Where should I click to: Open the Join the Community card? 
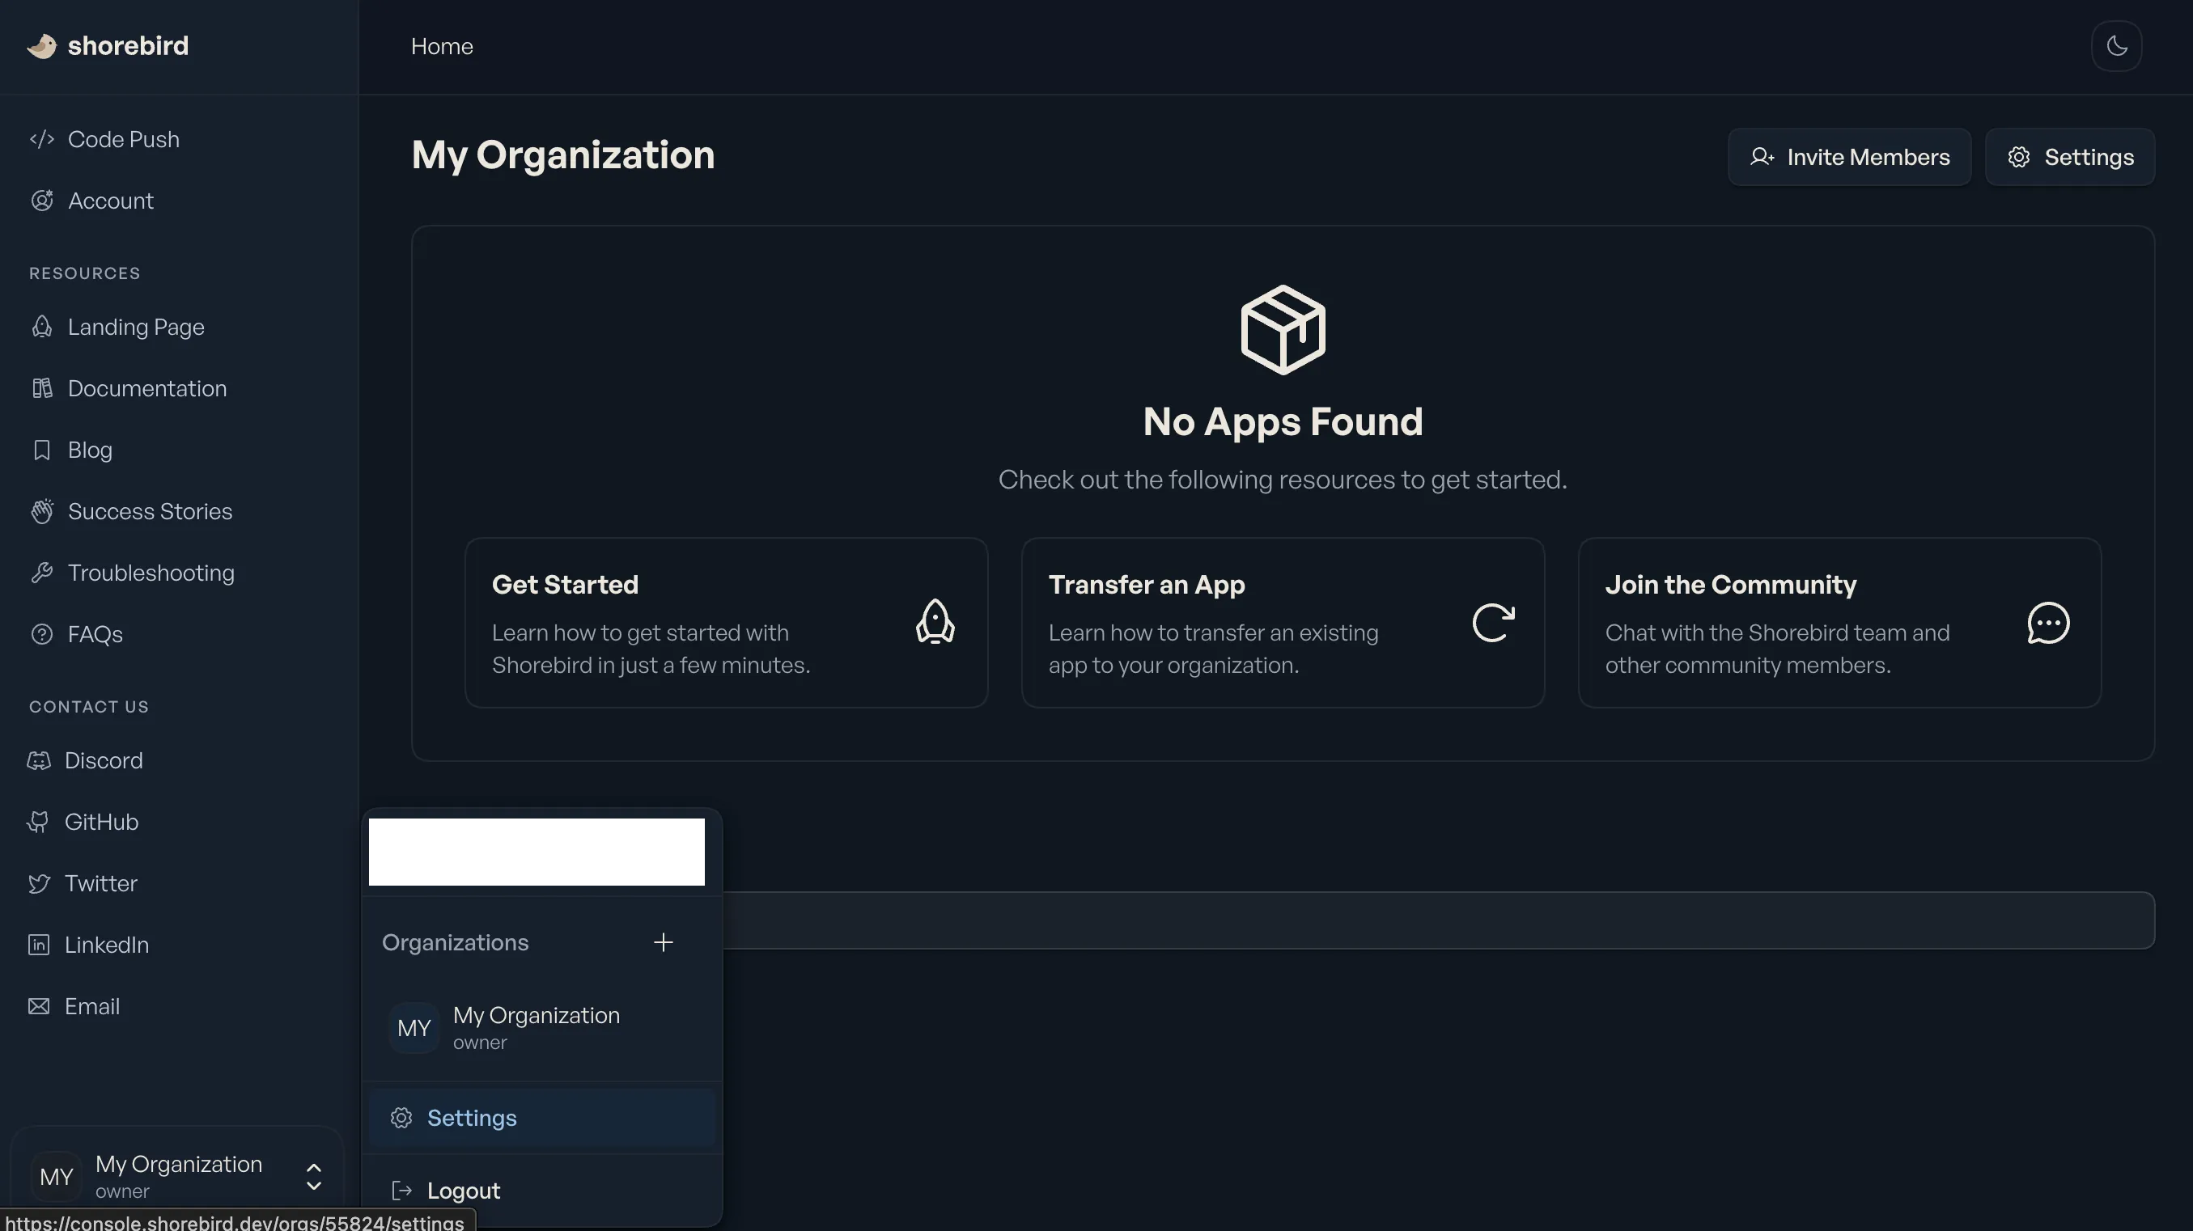click(x=1839, y=623)
